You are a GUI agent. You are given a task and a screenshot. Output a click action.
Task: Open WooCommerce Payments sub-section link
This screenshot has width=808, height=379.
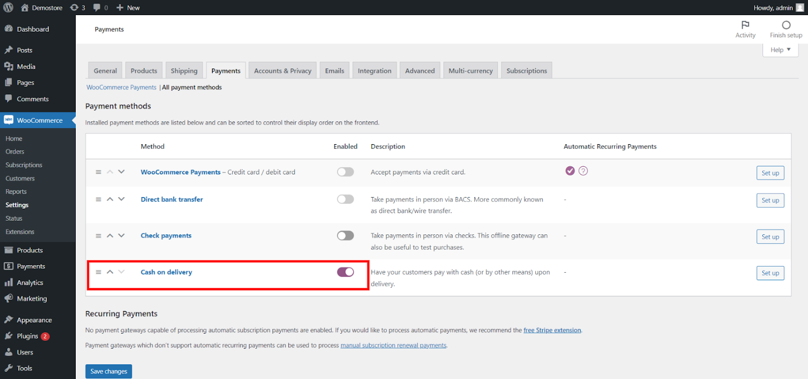[121, 87]
